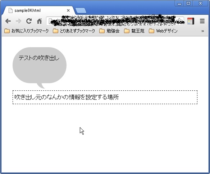
Task: Open the お気に入りブックマーク folder
Action: [26, 31]
